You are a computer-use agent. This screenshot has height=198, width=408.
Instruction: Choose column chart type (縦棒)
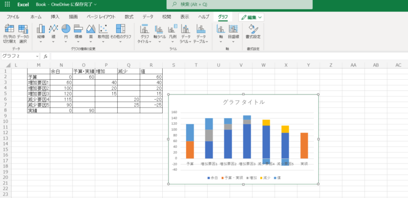(x=41, y=34)
